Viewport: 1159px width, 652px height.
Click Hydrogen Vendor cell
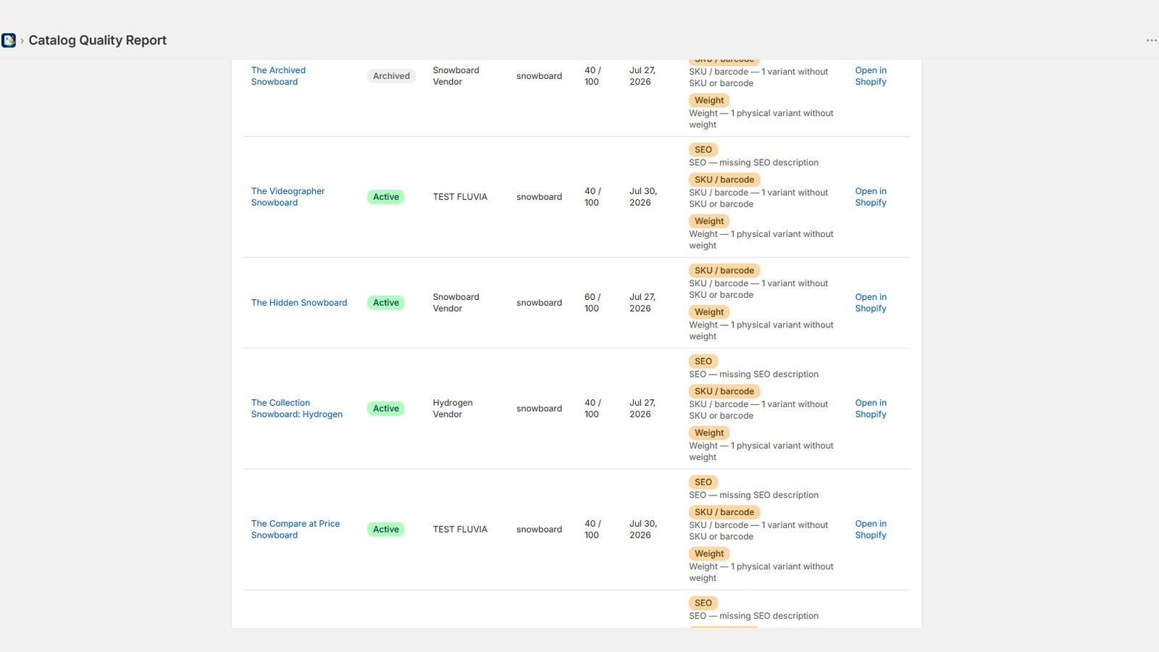[x=453, y=409]
